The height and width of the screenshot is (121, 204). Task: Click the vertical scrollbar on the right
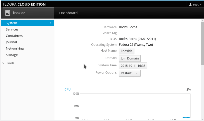202,43
